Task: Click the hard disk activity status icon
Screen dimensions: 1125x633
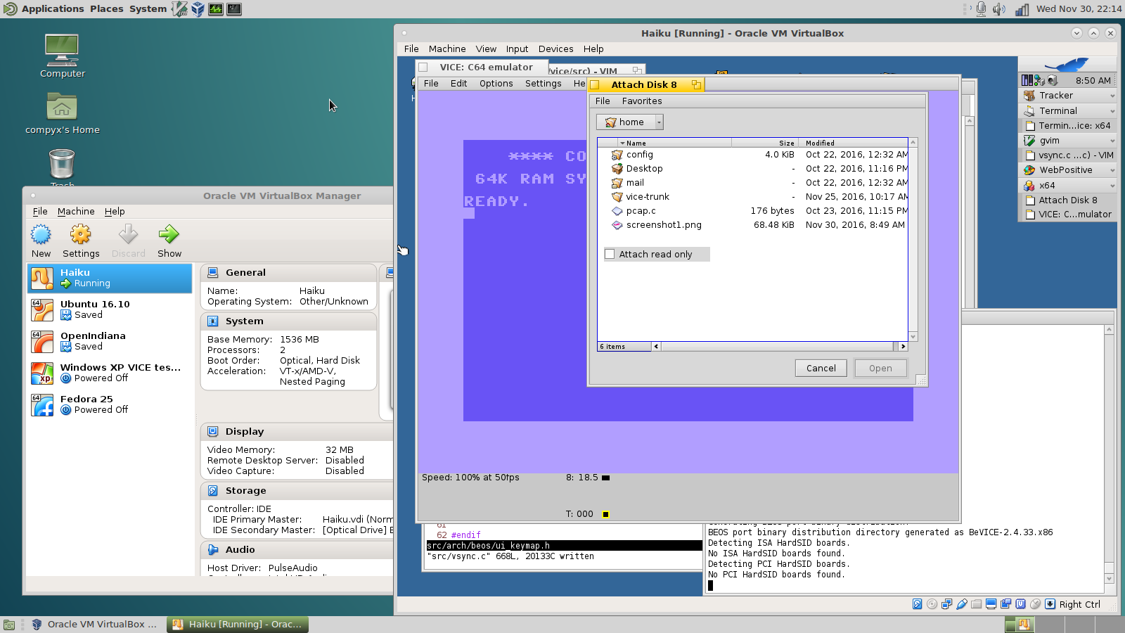Action: click(917, 603)
